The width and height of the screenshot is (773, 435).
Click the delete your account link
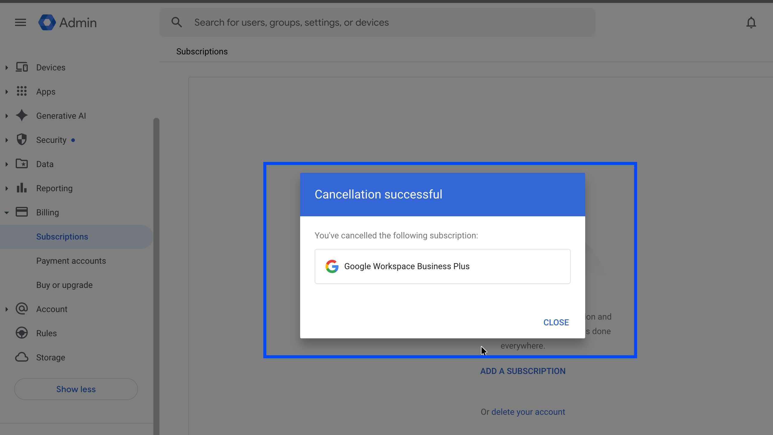coord(528,412)
